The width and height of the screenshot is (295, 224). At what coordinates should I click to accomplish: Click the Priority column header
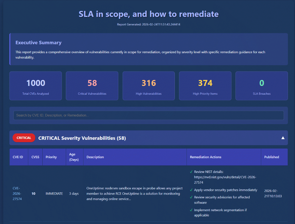(x=54, y=157)
